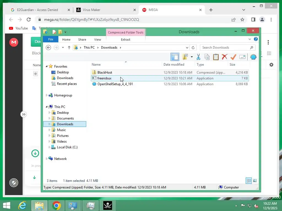This screenshot has width=282, height=211.
Task: Expand Local Disk (C:) tree node
Action: click(x=49, y=147)
